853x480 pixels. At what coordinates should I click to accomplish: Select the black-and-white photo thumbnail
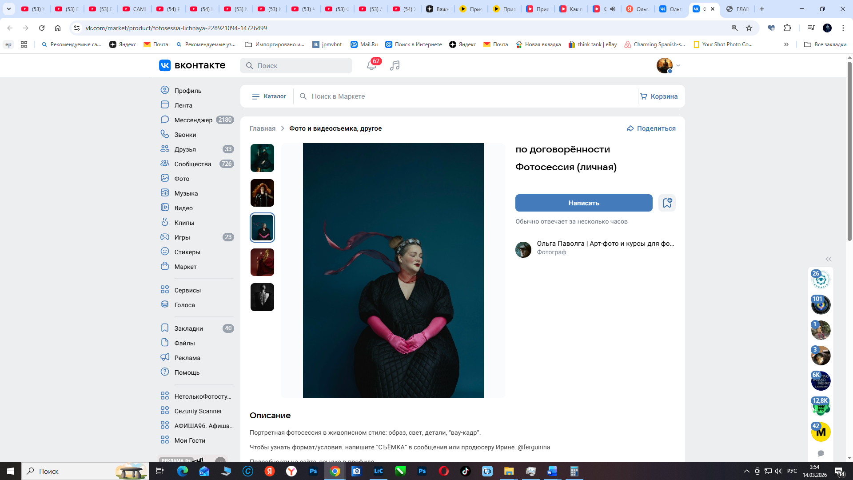tap(262, 297)
